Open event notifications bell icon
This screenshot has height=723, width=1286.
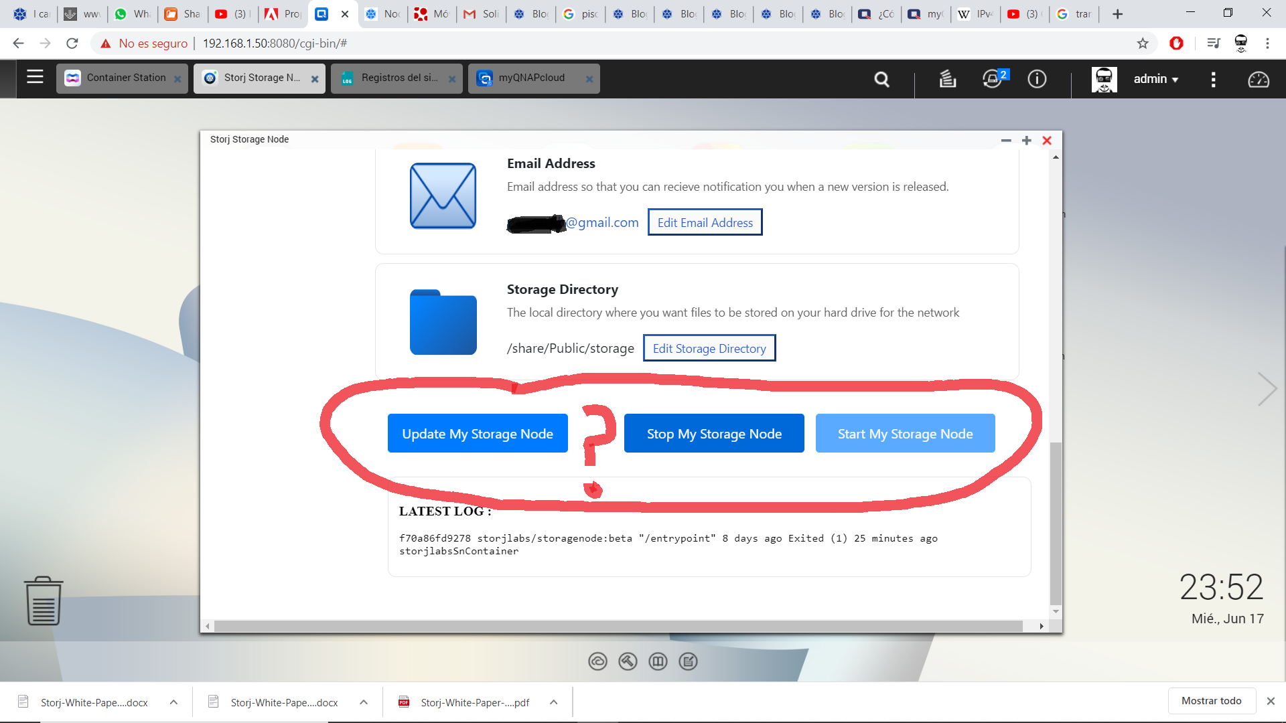pos(993,79)
